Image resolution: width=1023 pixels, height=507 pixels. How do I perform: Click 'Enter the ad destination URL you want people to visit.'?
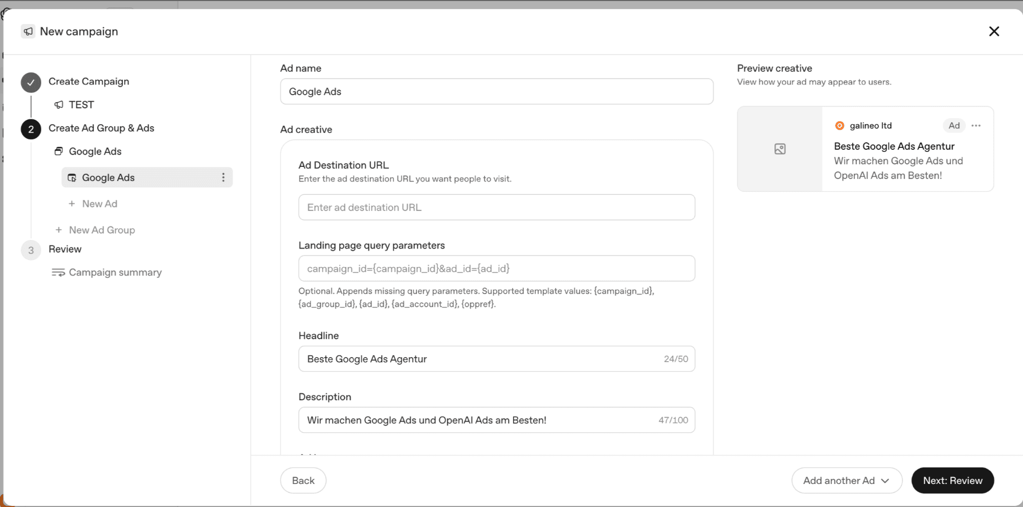coord(405,179)
